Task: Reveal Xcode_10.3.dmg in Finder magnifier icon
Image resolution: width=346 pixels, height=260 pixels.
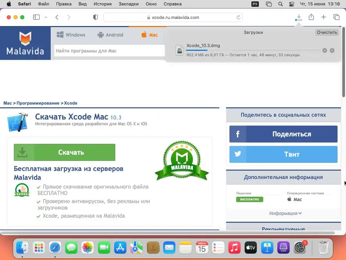Action: tap(332, 50)
